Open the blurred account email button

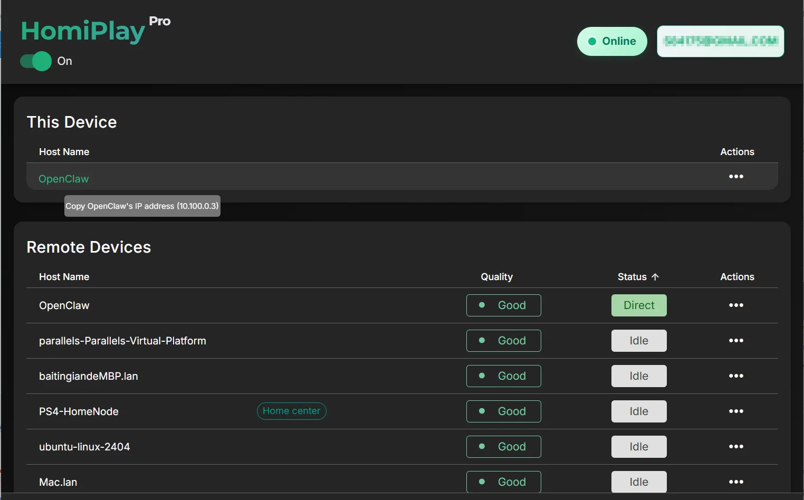(x=720, y=41)
